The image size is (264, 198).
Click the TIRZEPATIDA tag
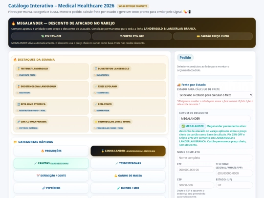pyautogui.click(x=101, y=93)
